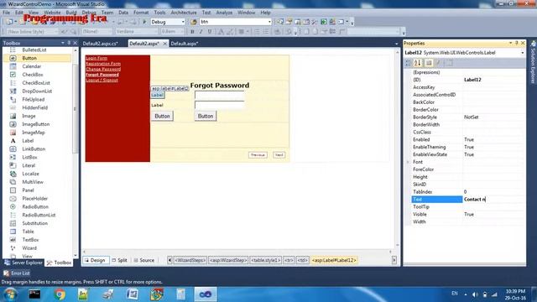Click the Start Debugging play icon

pyautogui.click(x=144, y=22)
